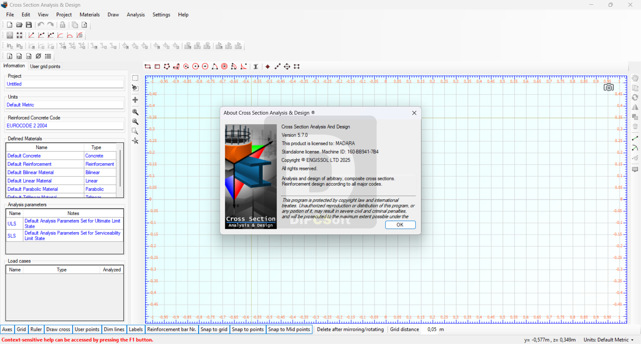Click Default Bilinear Material row
The height and width of the screenshot is (344, 641).
click(x=61, y=172)
